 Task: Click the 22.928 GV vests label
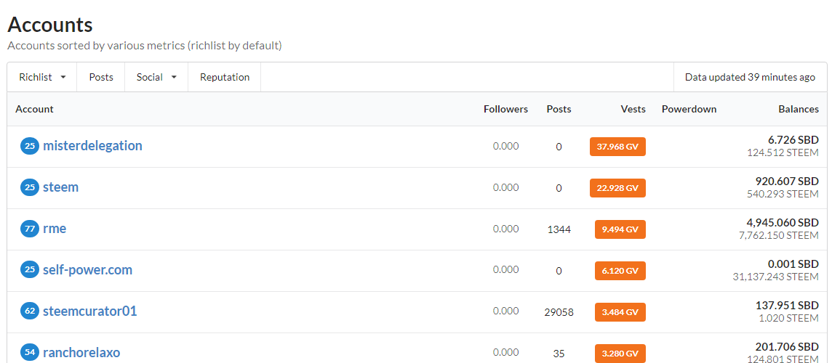617,187
